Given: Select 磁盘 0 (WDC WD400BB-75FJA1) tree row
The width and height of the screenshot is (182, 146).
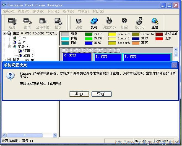Looking at the screenshot, I should point(35,33).
